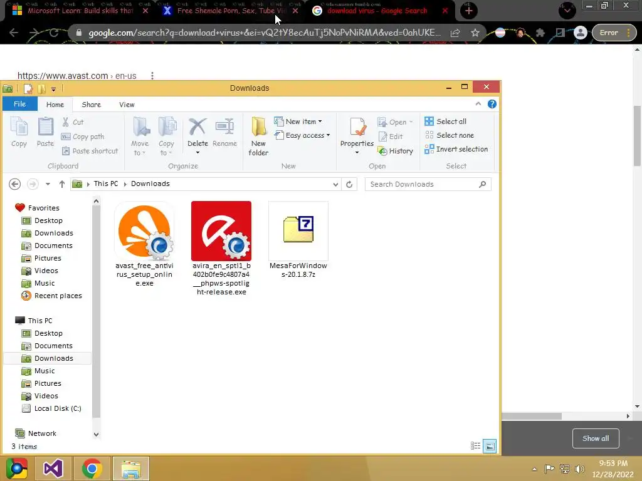Open file History from ribbon

point(396,151)
